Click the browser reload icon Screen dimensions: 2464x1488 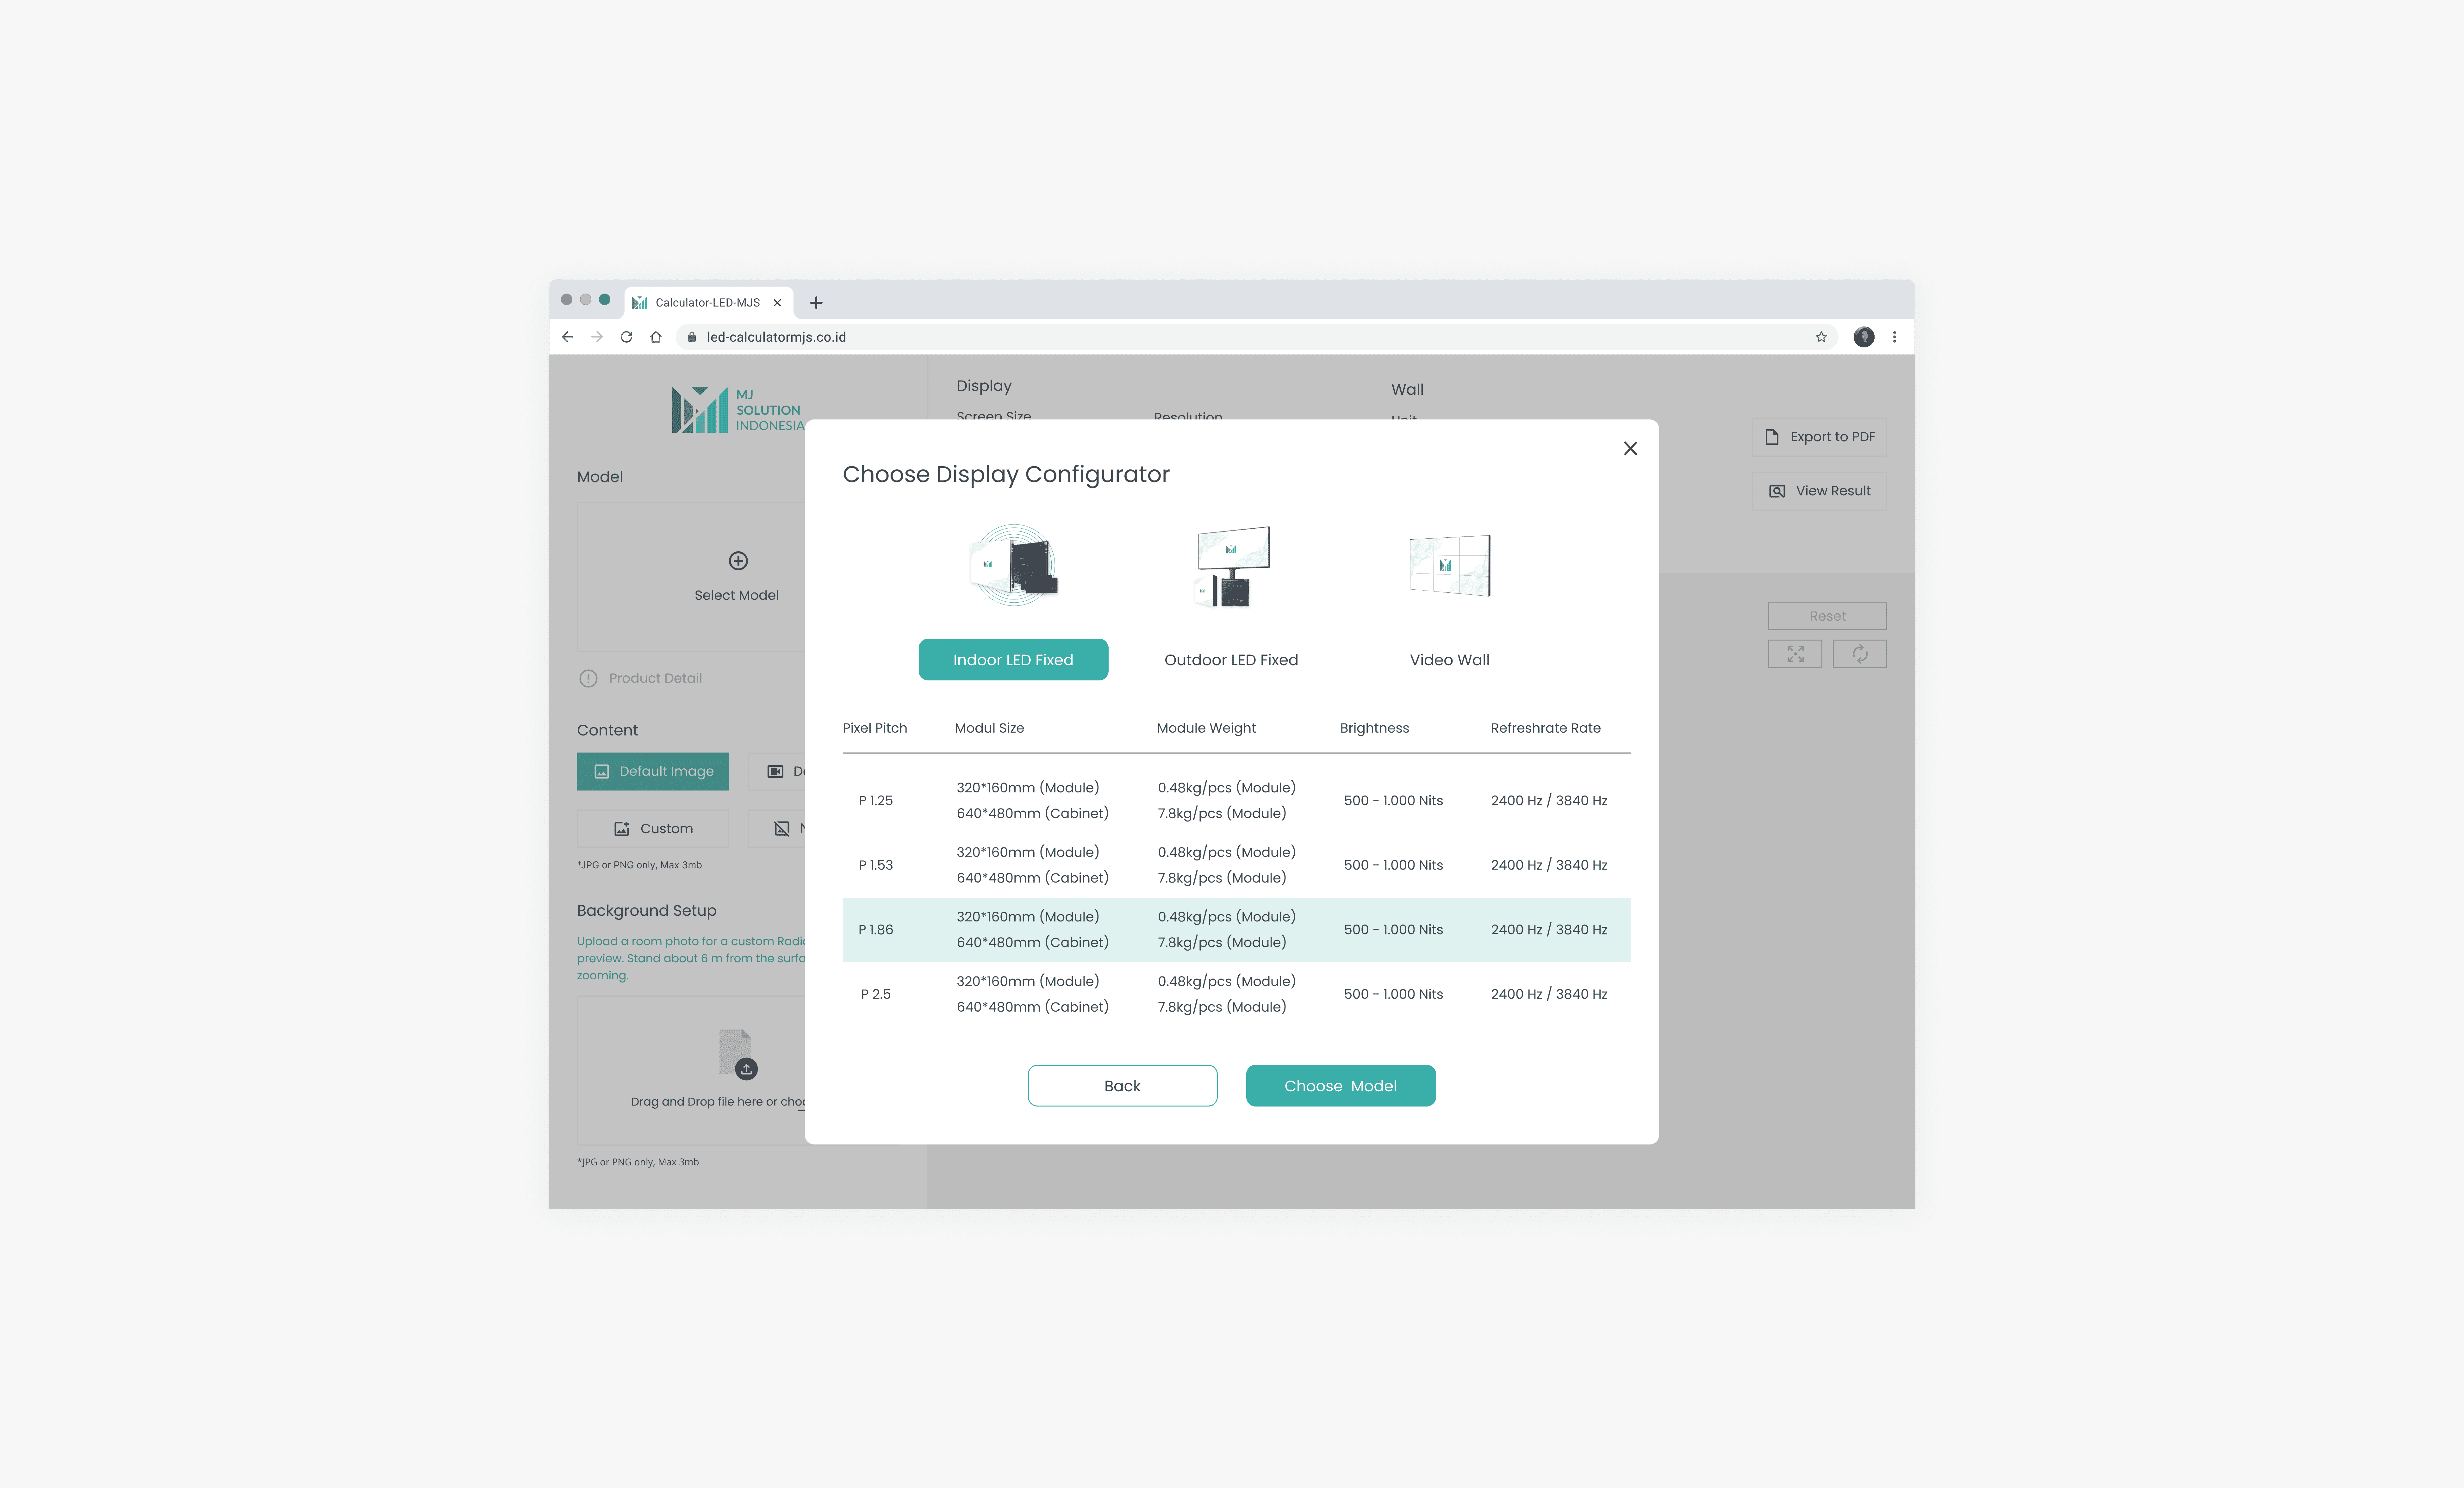pos(626,337)
